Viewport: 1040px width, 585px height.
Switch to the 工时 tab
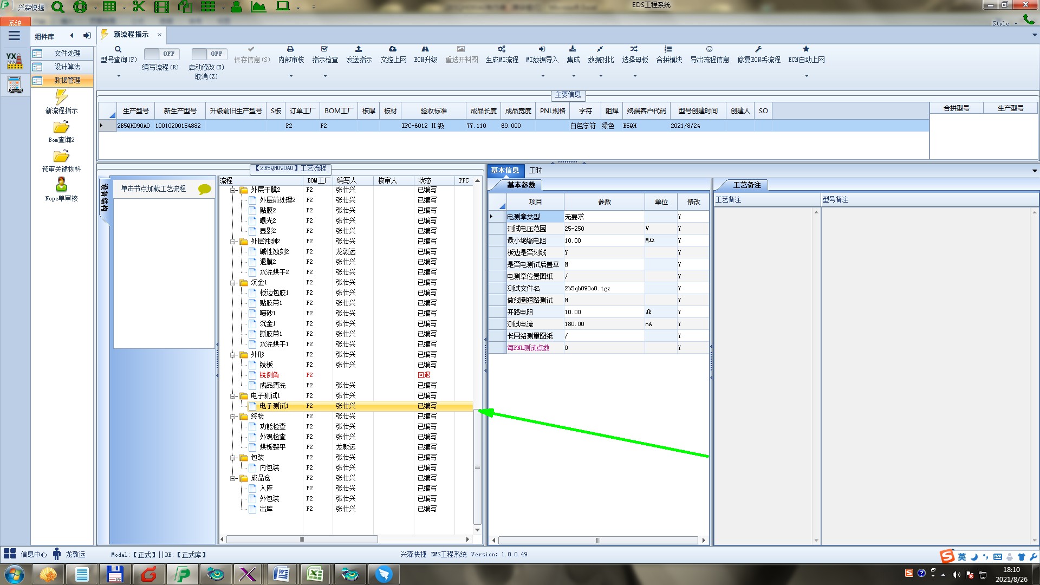535,171
